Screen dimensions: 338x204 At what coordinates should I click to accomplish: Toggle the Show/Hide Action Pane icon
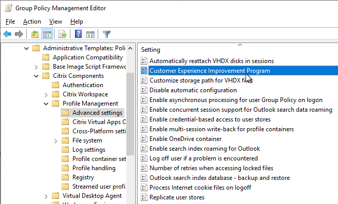pos(90,34)
